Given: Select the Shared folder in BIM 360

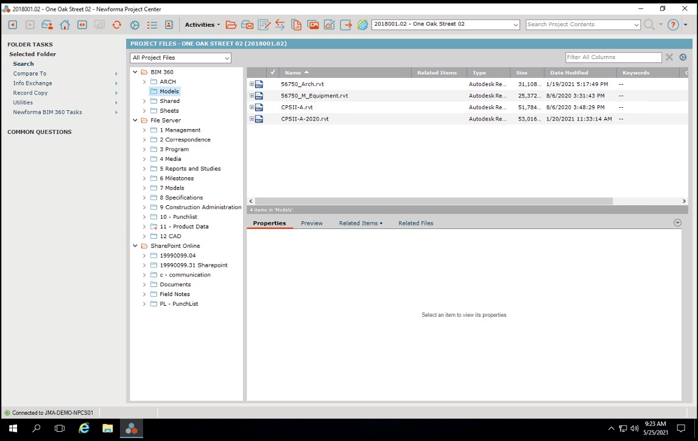Looking at the screenshot, I should click(169, 101).
